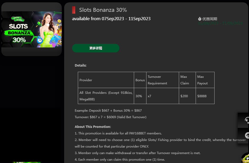The width and height of the screenshot is (249, 163).
Task: Click the Max Payout header cell
Action: (x=205, y=80)
